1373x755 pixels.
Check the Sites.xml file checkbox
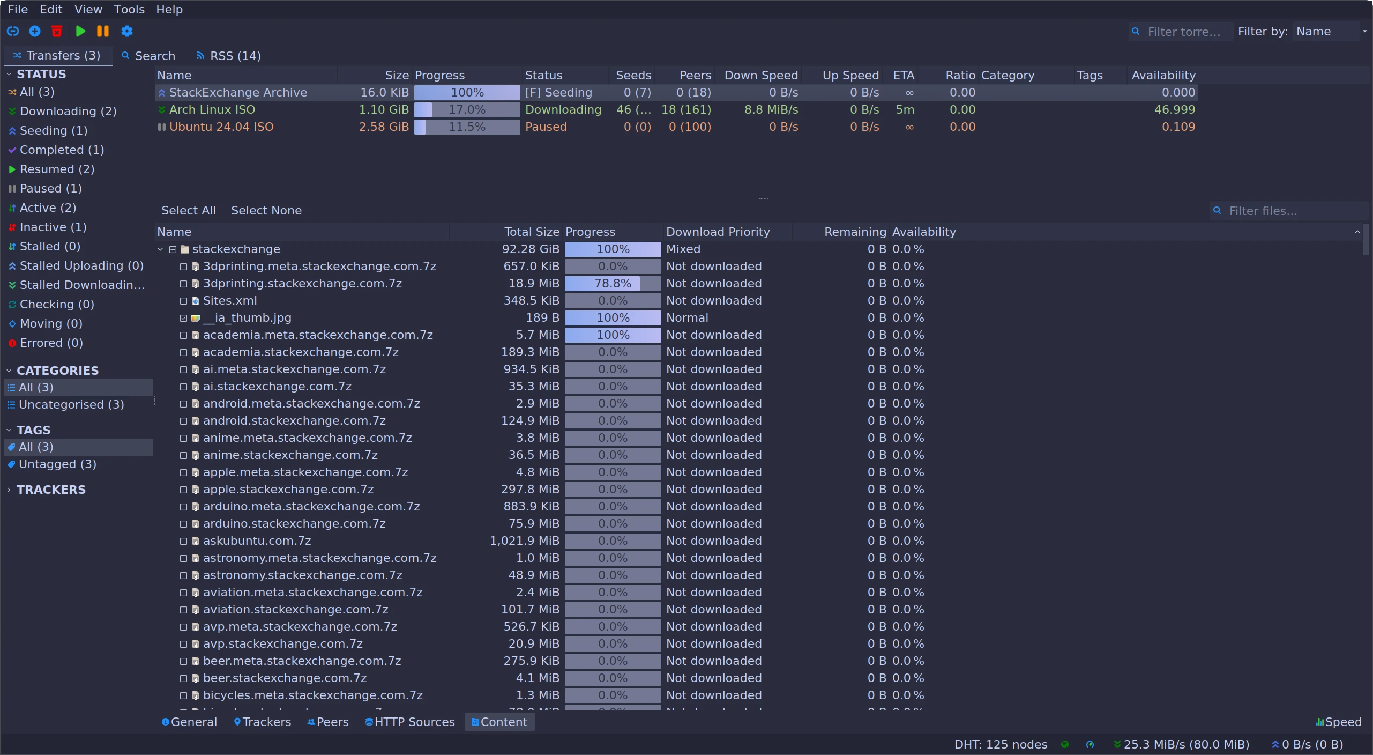(183, 301)
